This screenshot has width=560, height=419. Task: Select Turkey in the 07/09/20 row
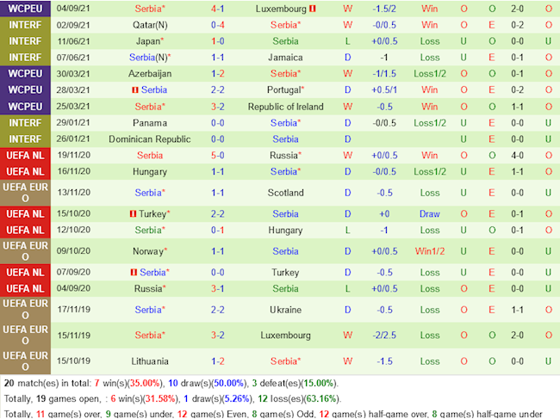(285, 273)
